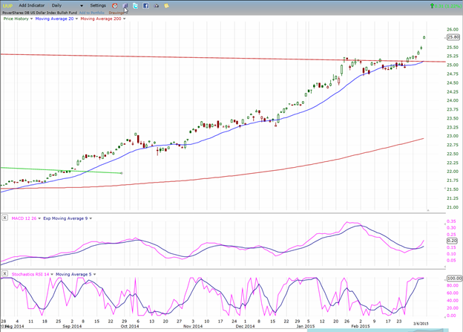Click the Drawings link
This screenshot has height=332, width=463.
click(x=116, y=13)
